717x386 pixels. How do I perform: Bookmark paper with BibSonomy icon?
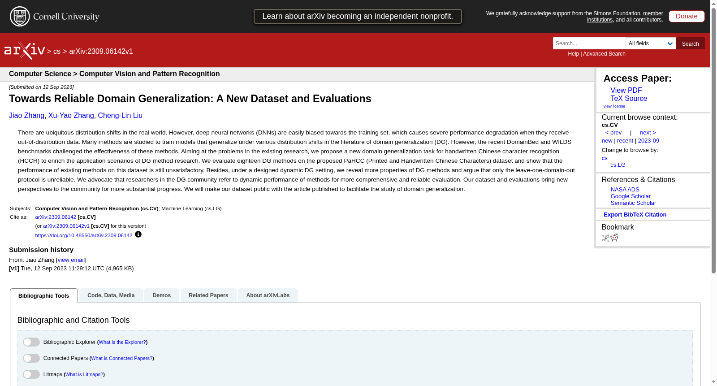605,238
